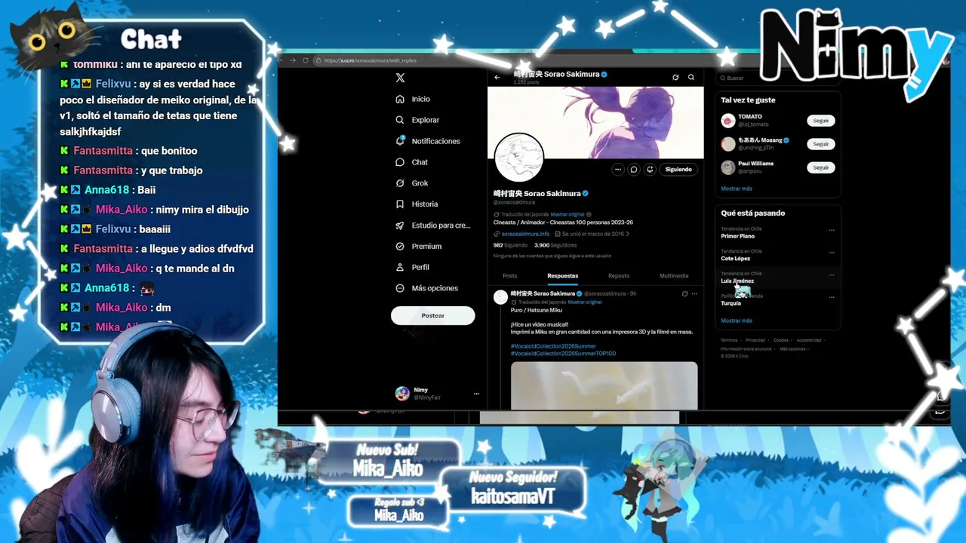Viewport: 966px width, 543px height.
Task: Click the Sorao Sakimura post avatar
Action: (x=500, y=297)
